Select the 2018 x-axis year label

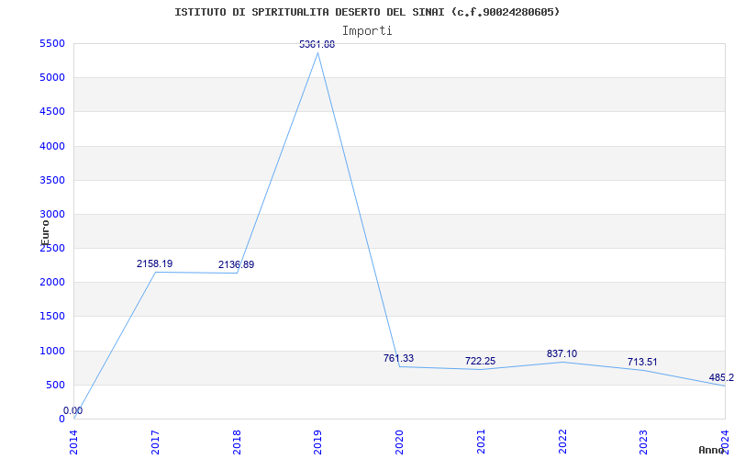pos(237,442)
